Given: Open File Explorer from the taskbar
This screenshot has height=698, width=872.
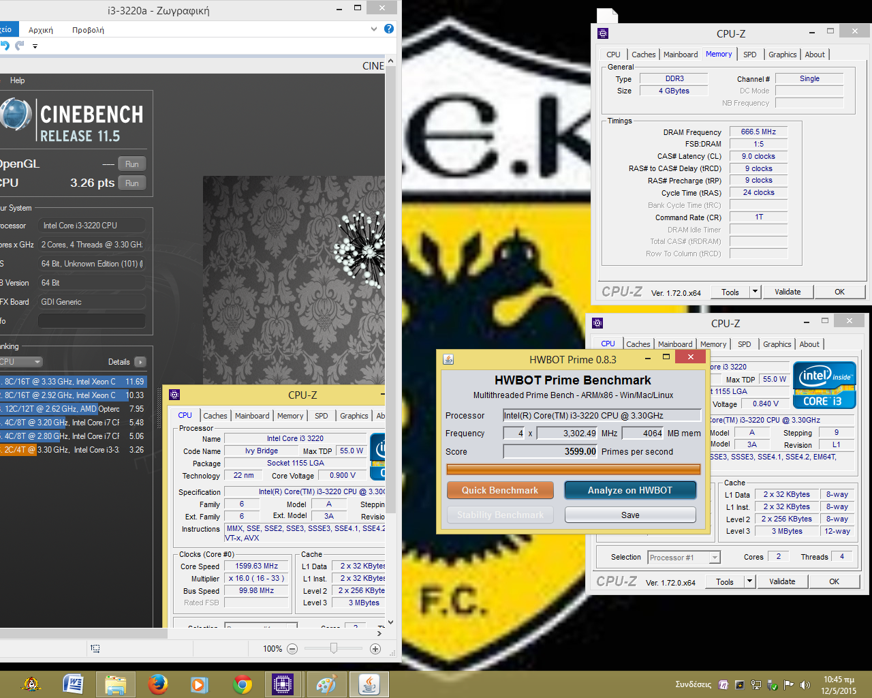Looking at the screenshot, I should point(115,684).
